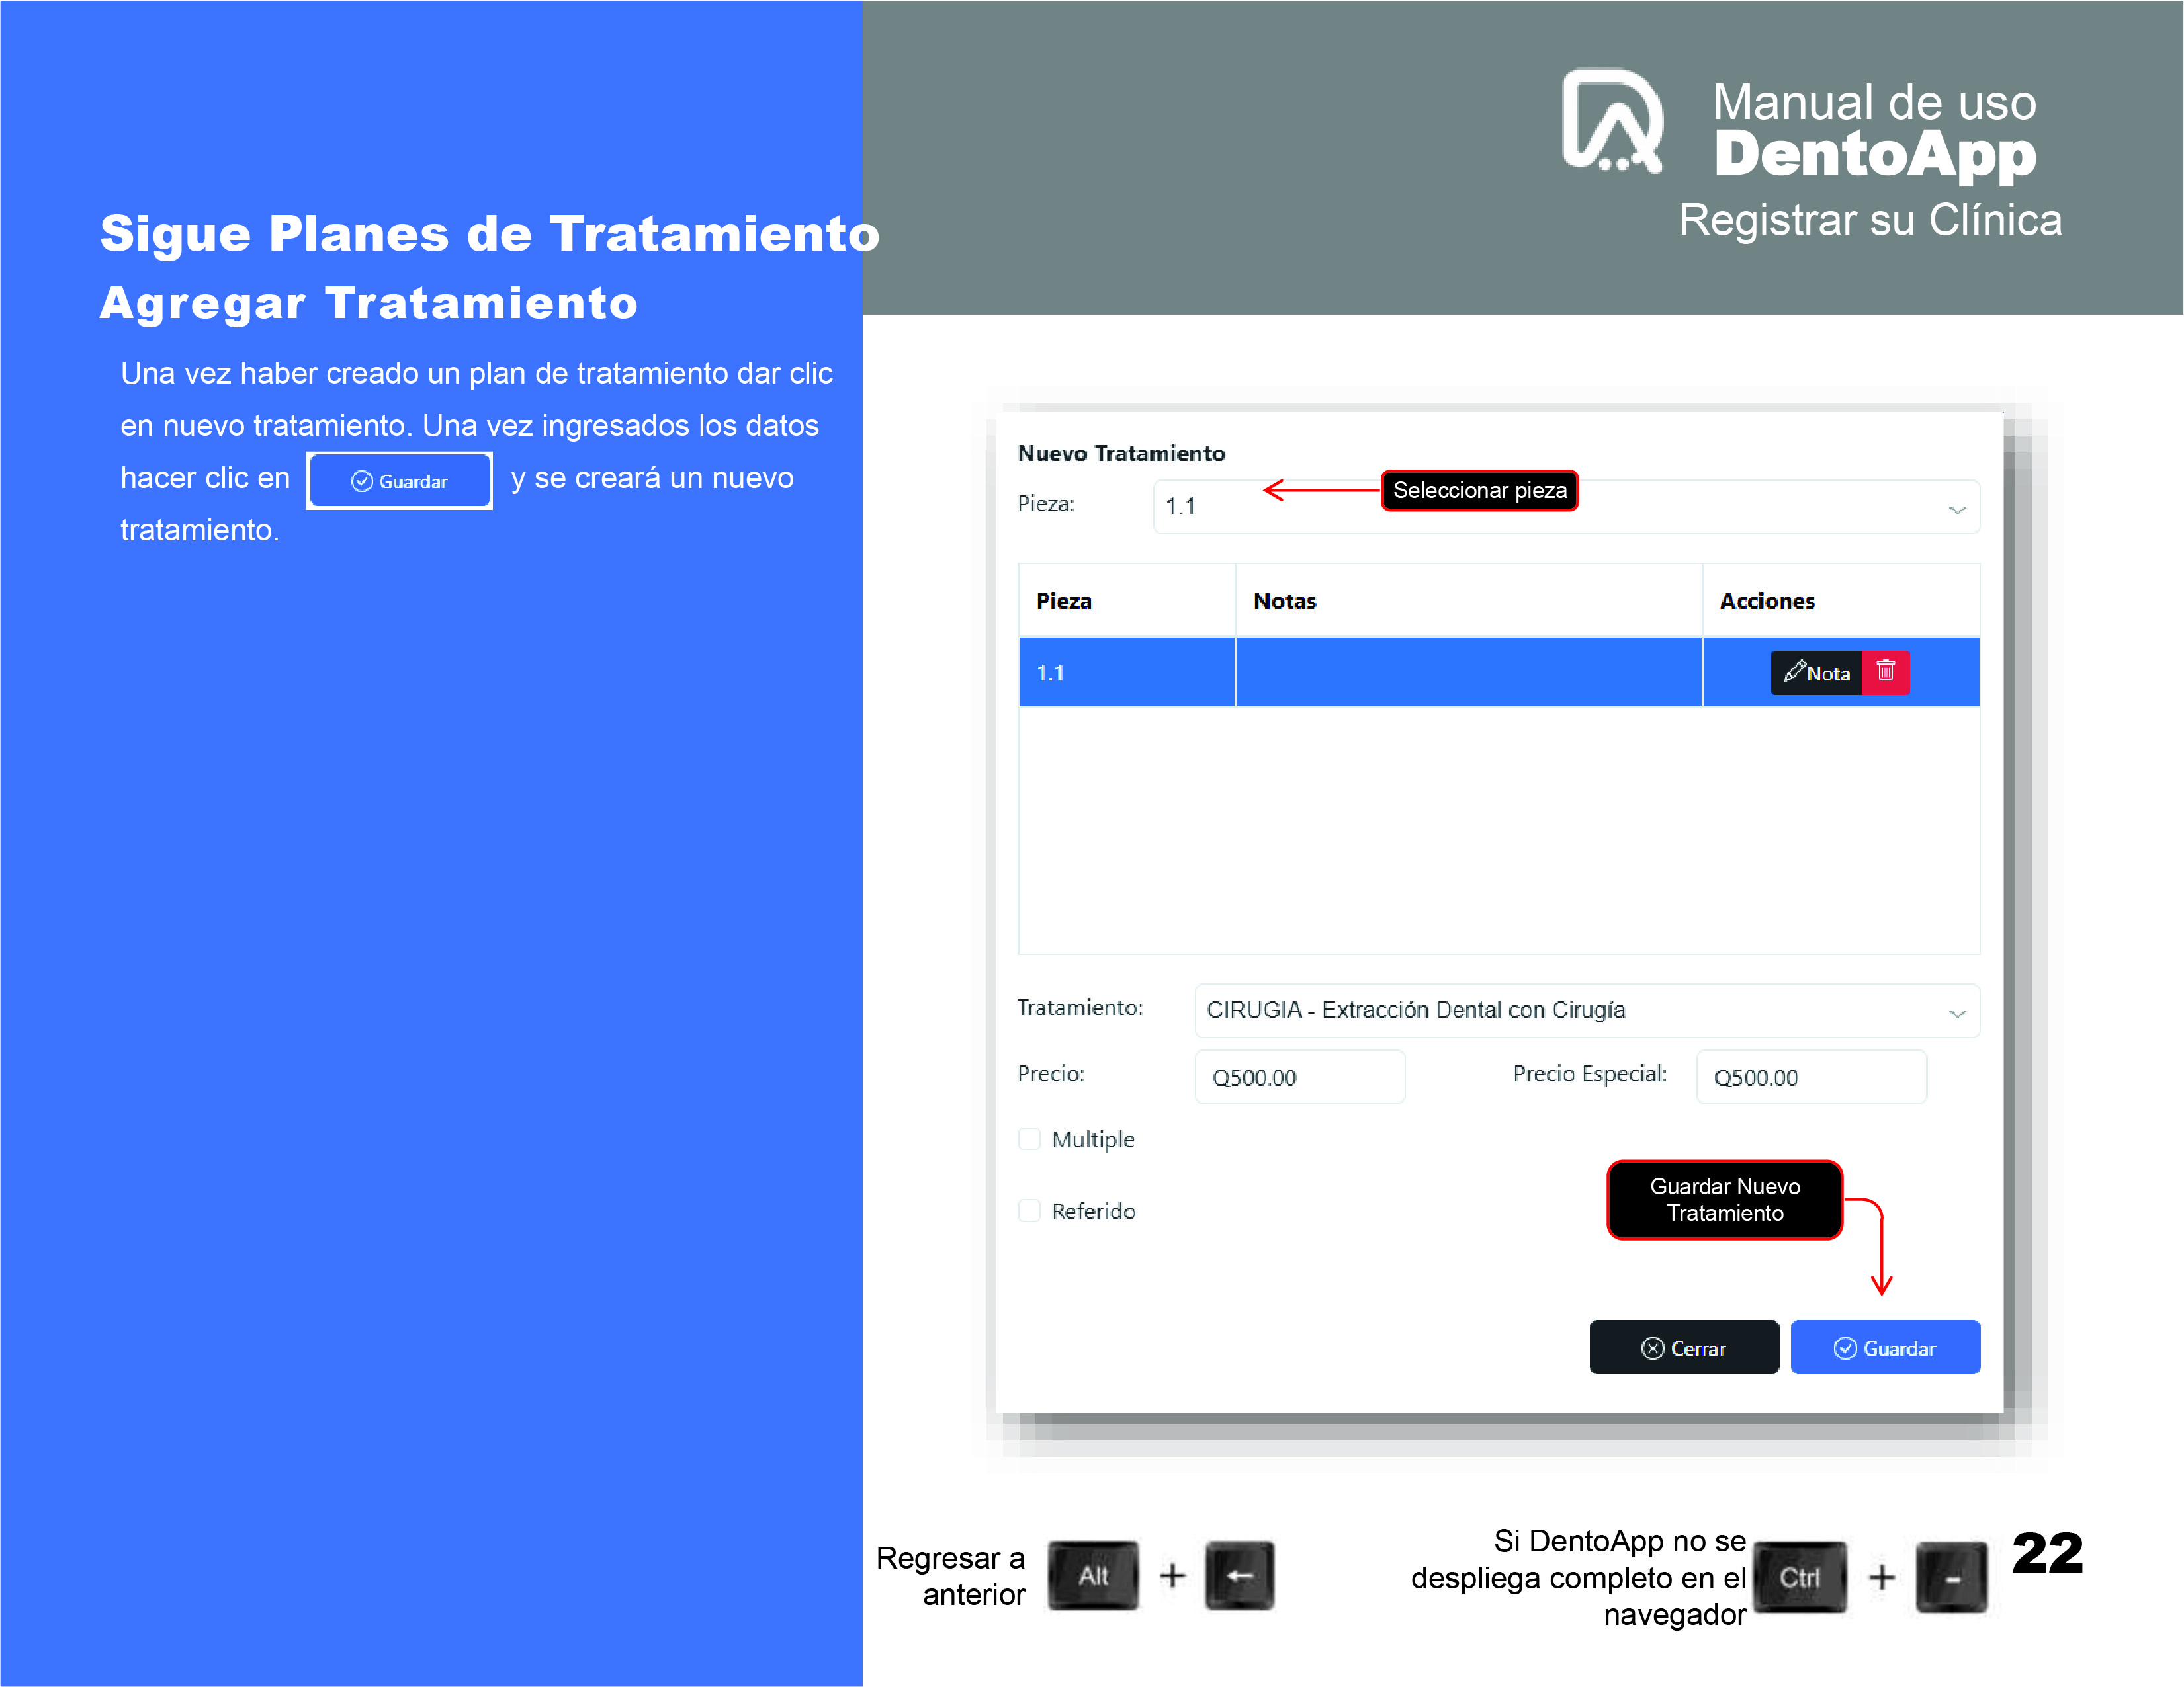Screen dimensions: 2184x1687
Task: Click the Nota pencil button in row 1.1
Action: (1816, 673)
